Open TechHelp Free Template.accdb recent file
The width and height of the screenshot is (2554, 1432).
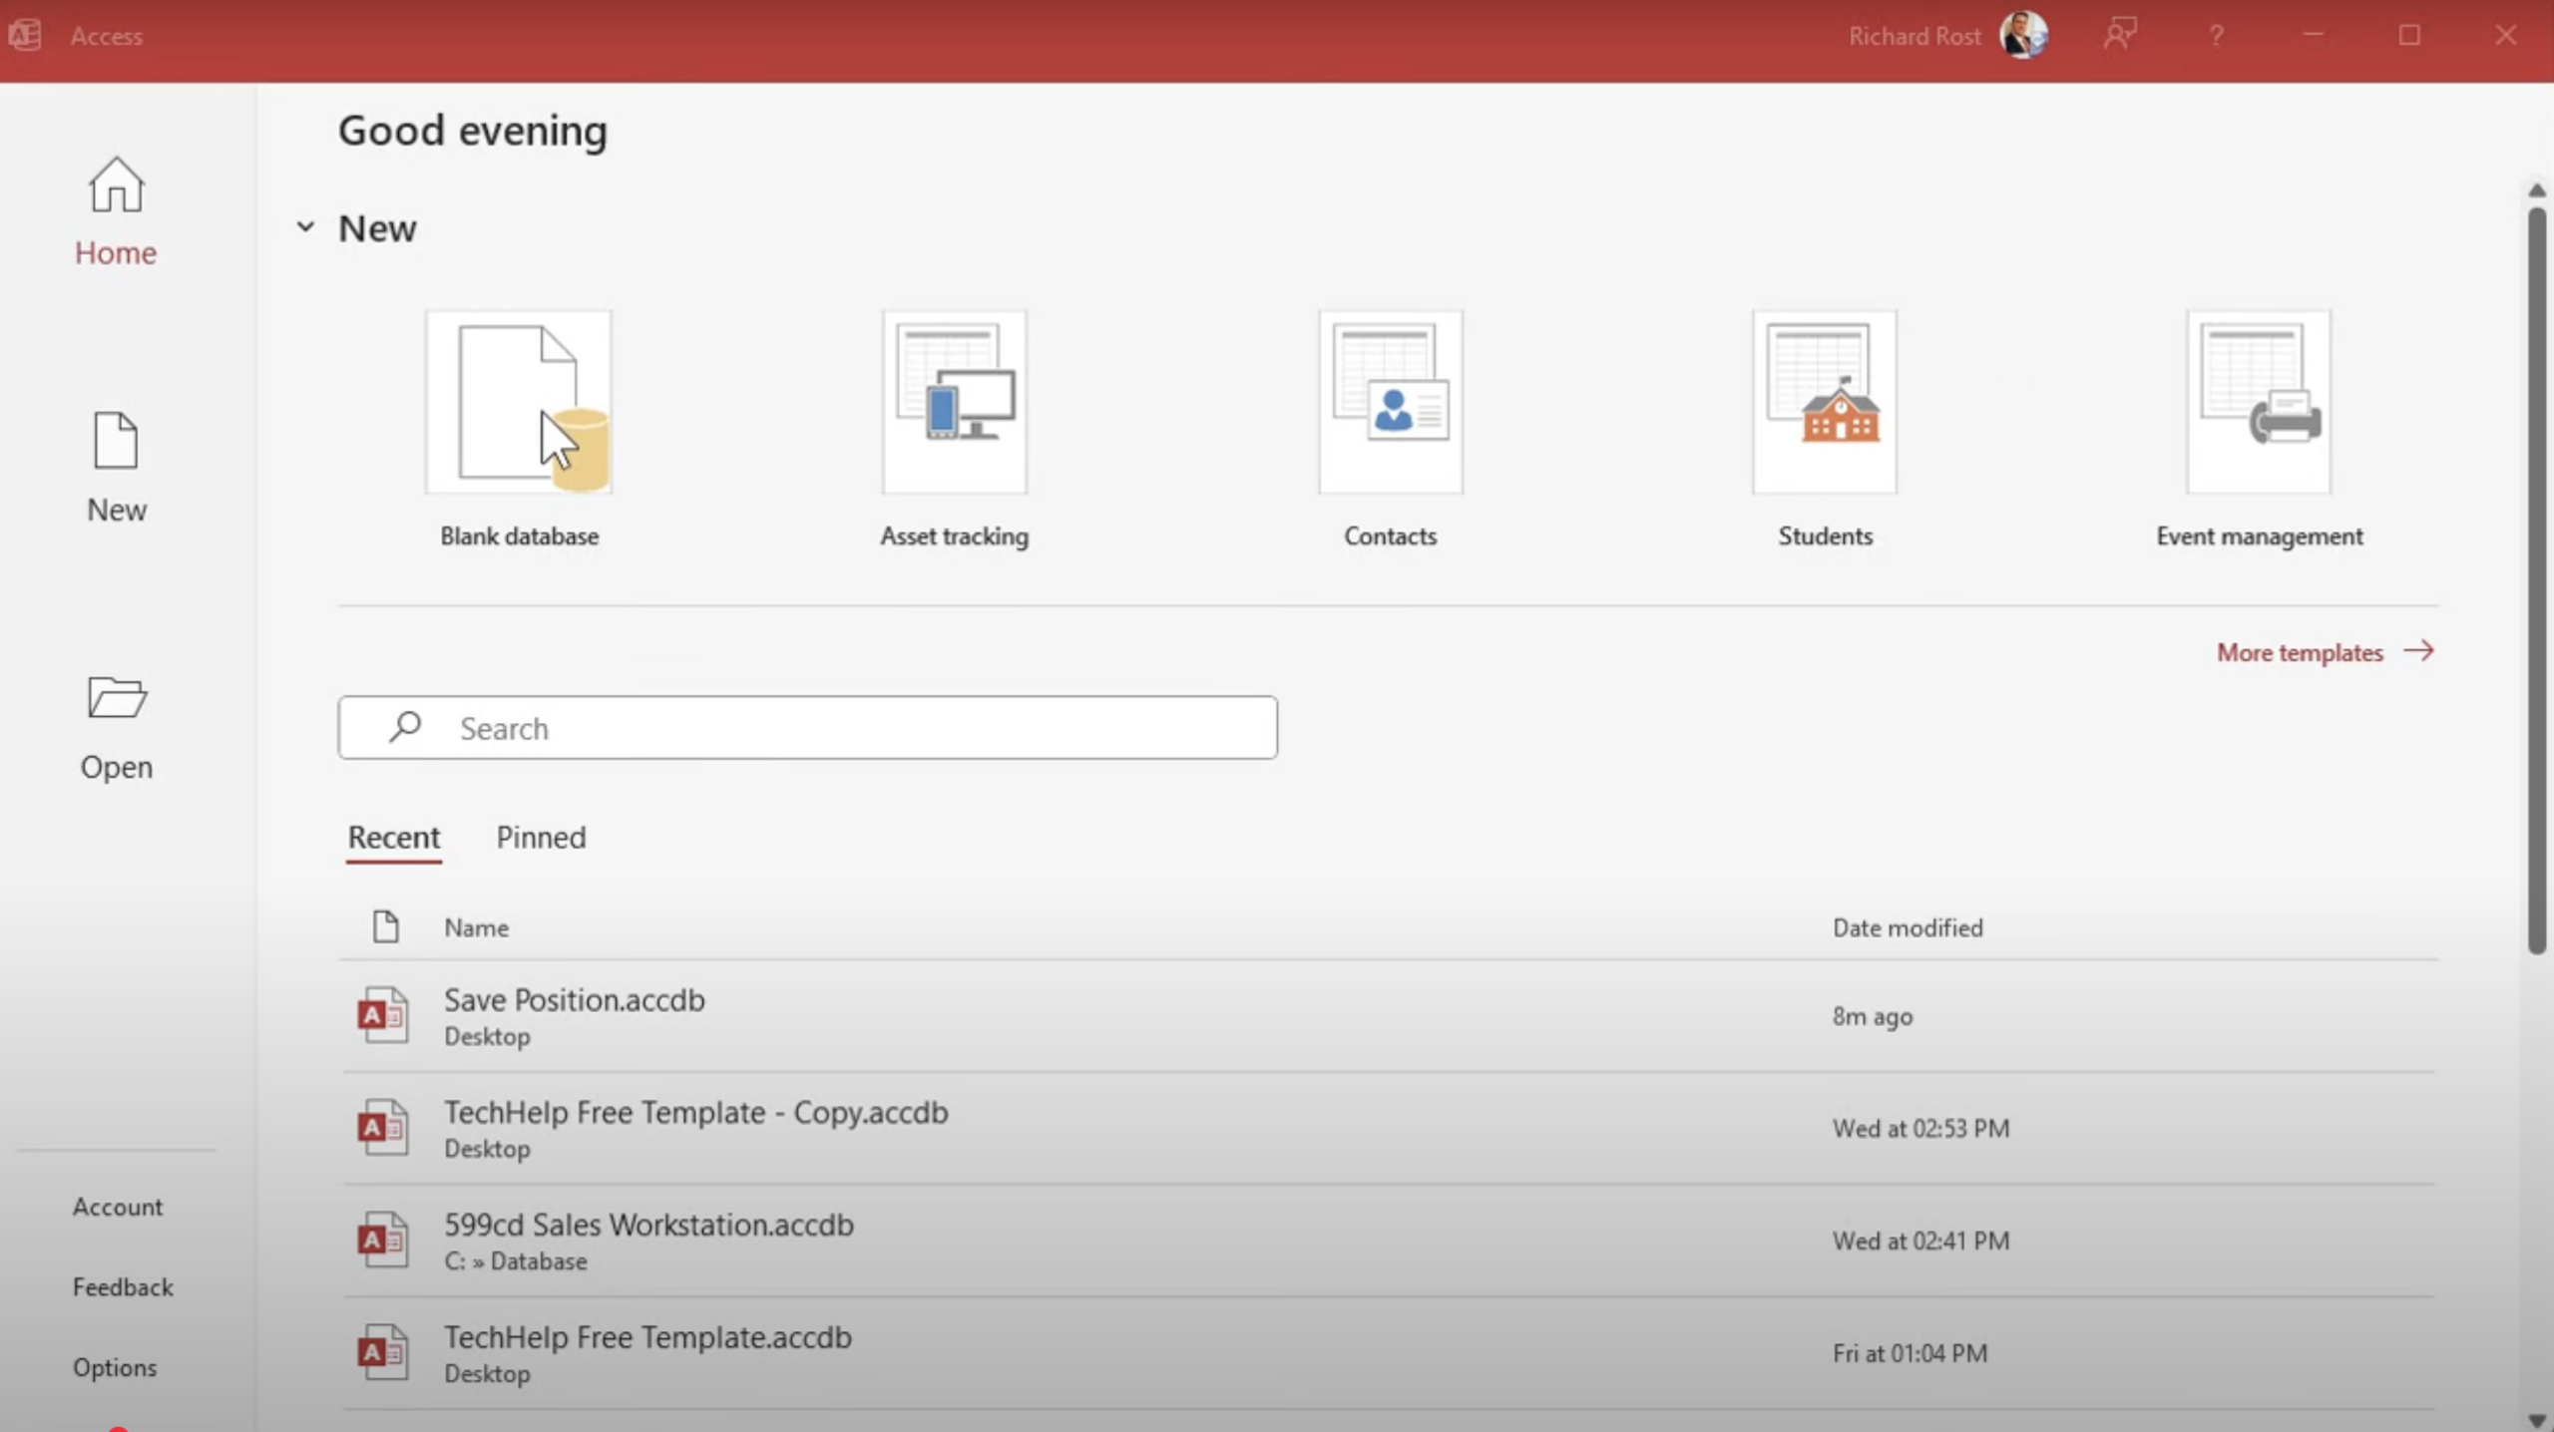pyautogui.click(x=1388, y=1354)
